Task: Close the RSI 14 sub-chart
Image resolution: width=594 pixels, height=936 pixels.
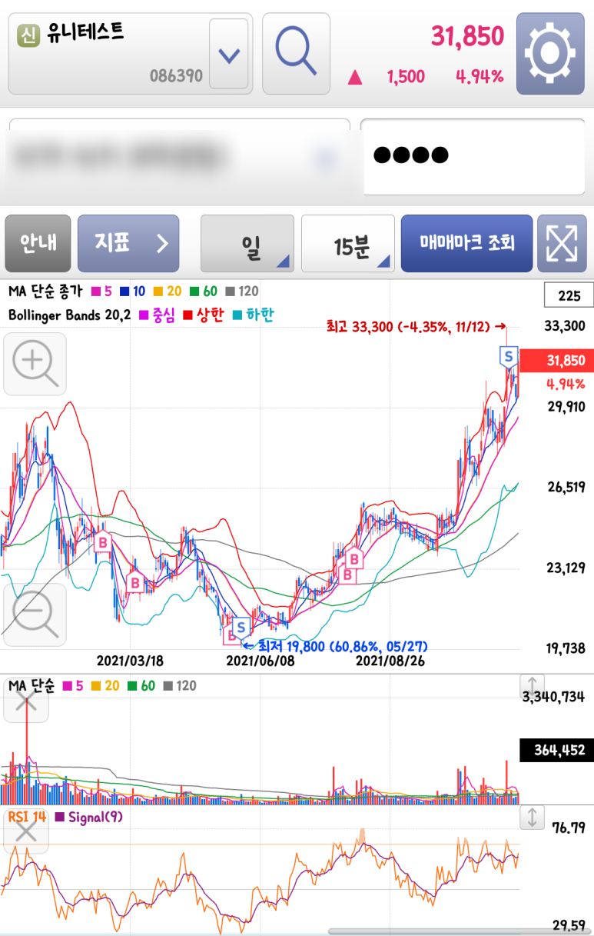Action: click(x=26, y=831)
